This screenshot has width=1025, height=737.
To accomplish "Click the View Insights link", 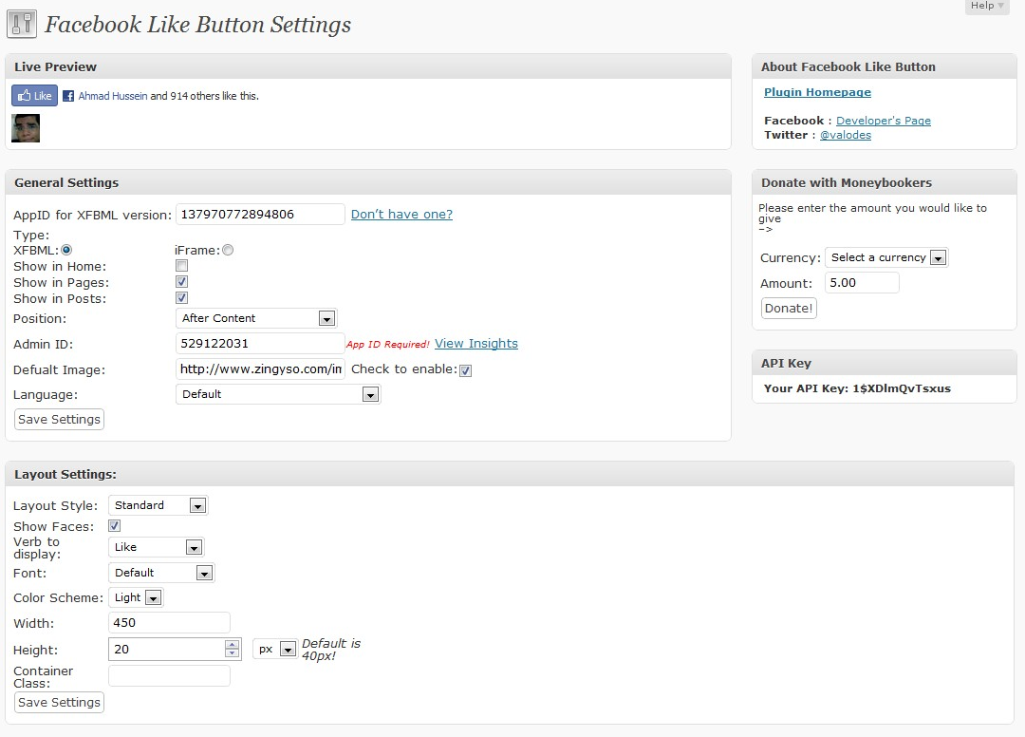I will point(476,344).
